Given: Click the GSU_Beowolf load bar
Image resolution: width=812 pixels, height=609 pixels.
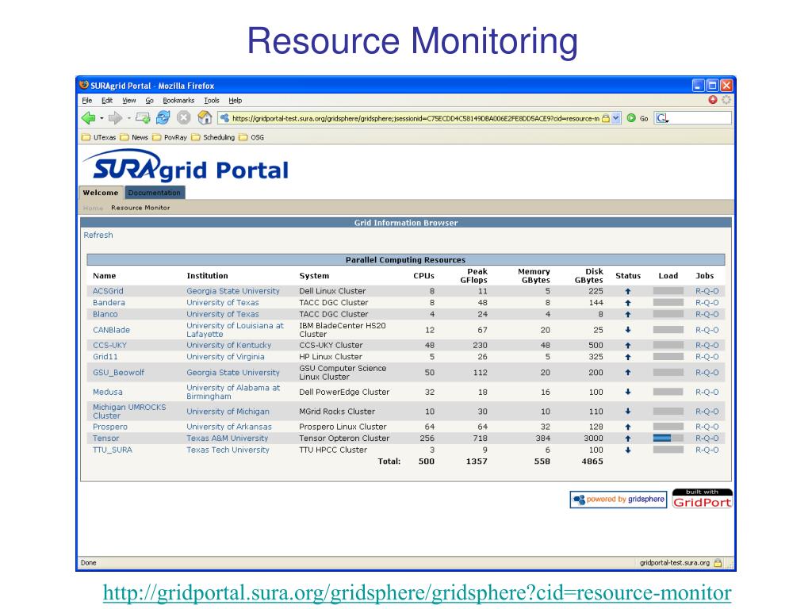Looking at the screenshot, I should (668, 373).
